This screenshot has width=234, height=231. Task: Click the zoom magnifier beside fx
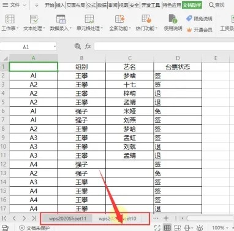(x=78, y=46)
